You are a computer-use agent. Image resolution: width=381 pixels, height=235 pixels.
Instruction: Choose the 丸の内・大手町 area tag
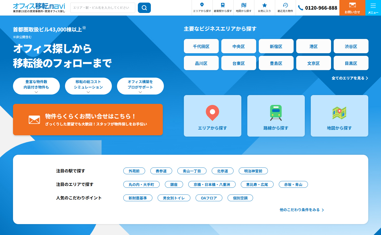click(x=141, y=184)
